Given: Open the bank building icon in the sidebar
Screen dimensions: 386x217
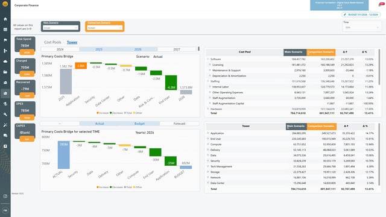Looking at the screenshot, I should (5, 83).
